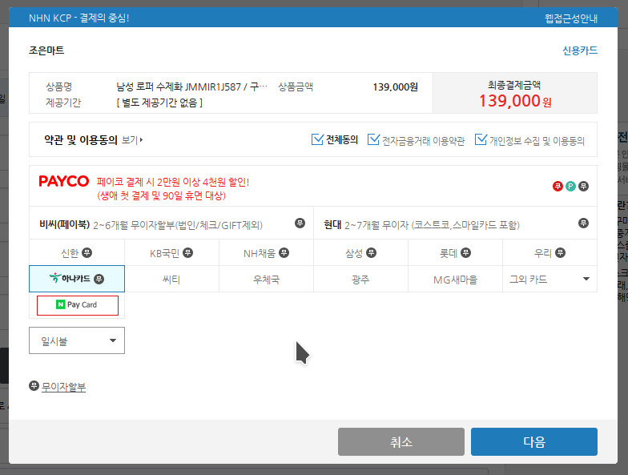The height and width of the screenshot is (475, 628).
Task: Click the 신용카드 link
Action: (580, 50)
